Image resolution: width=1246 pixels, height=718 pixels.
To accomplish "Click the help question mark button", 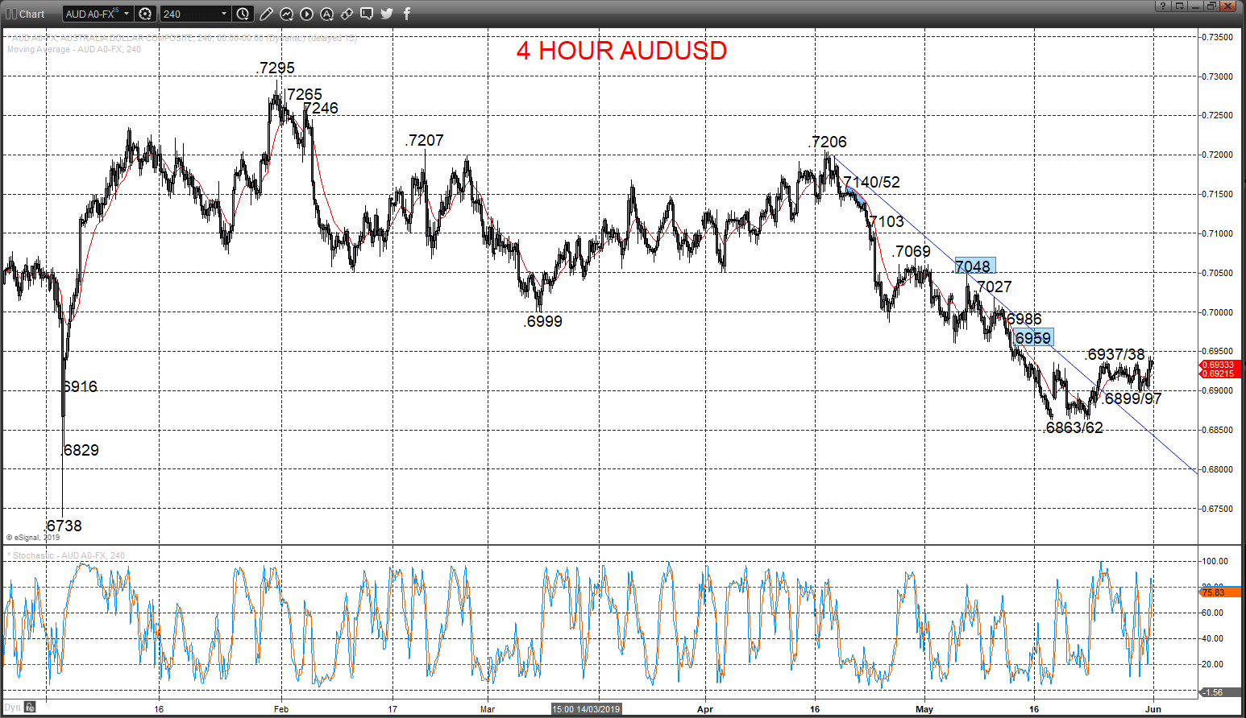I will (1162, 6).
